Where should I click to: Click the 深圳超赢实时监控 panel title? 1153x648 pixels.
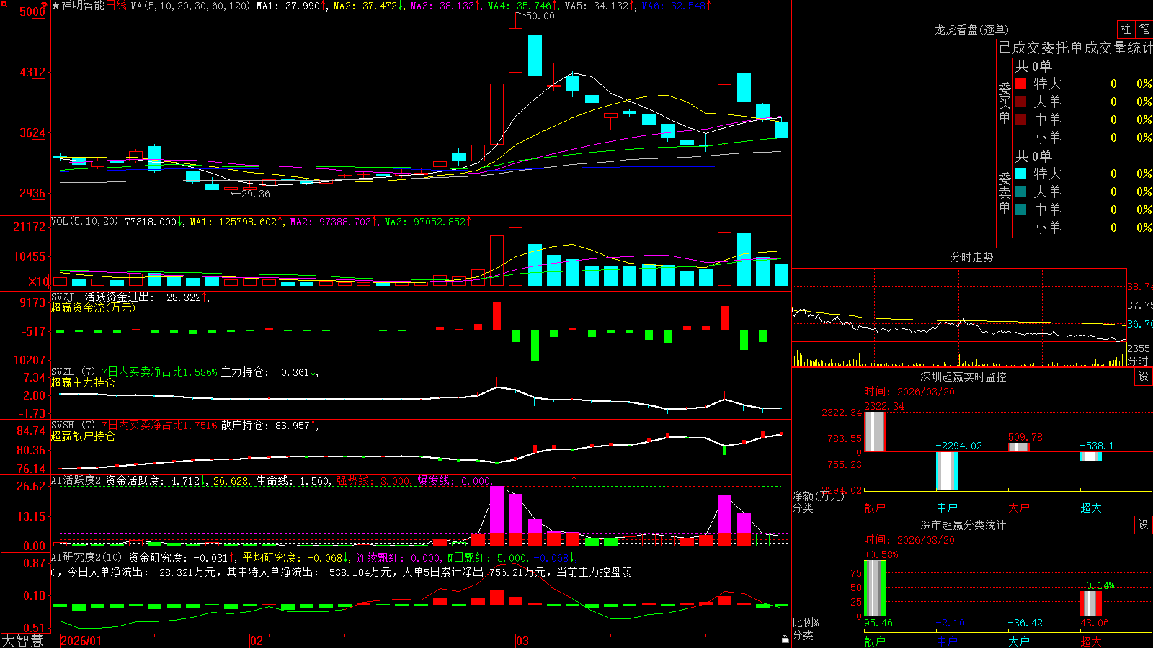pos(963,377)
